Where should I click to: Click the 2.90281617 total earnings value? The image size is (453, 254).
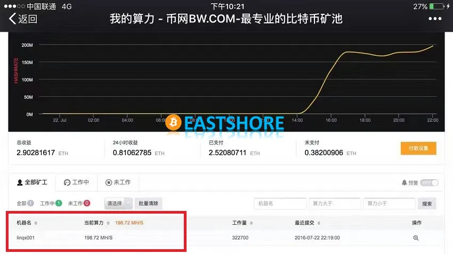tap(36, 153)
